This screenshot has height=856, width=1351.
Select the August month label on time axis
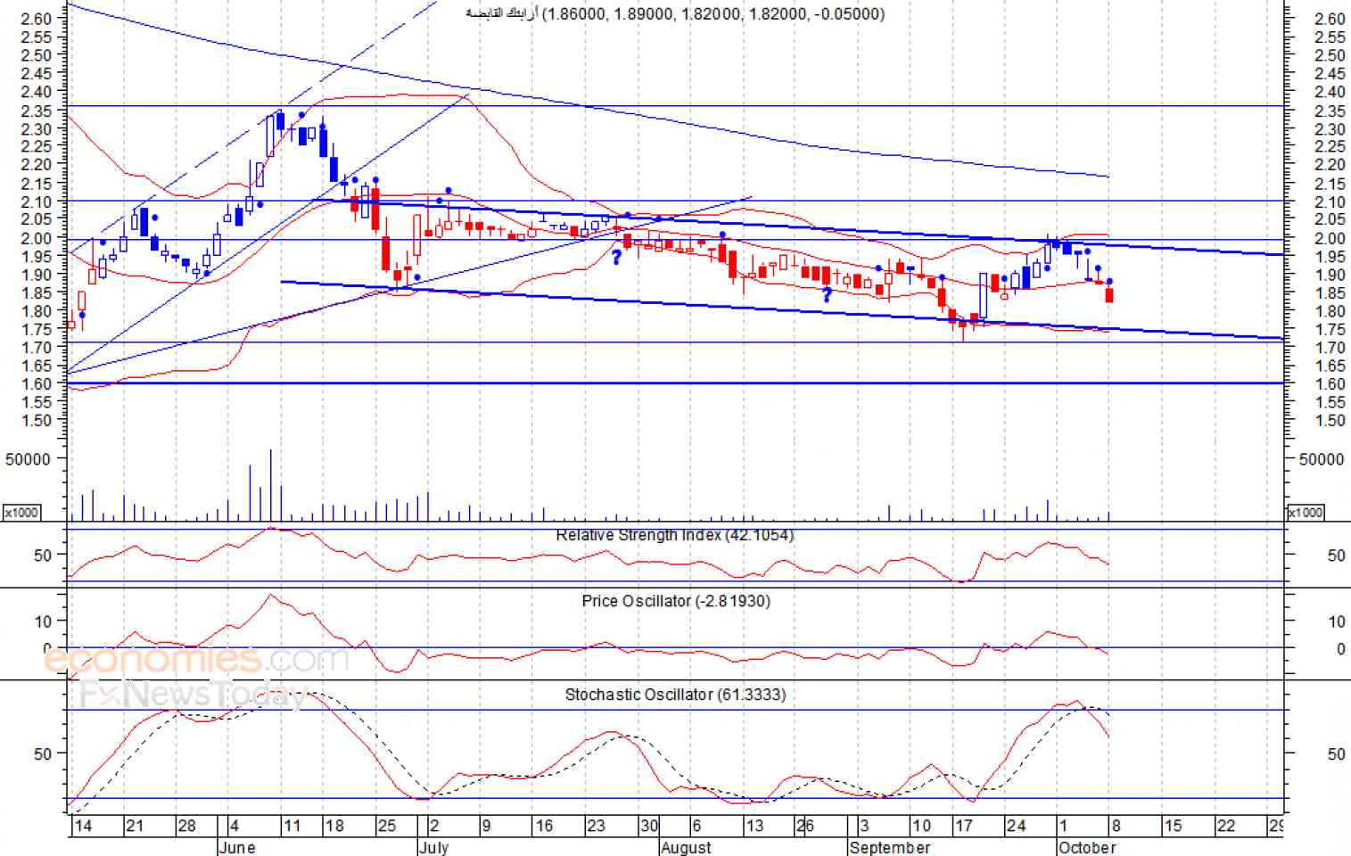686,847
